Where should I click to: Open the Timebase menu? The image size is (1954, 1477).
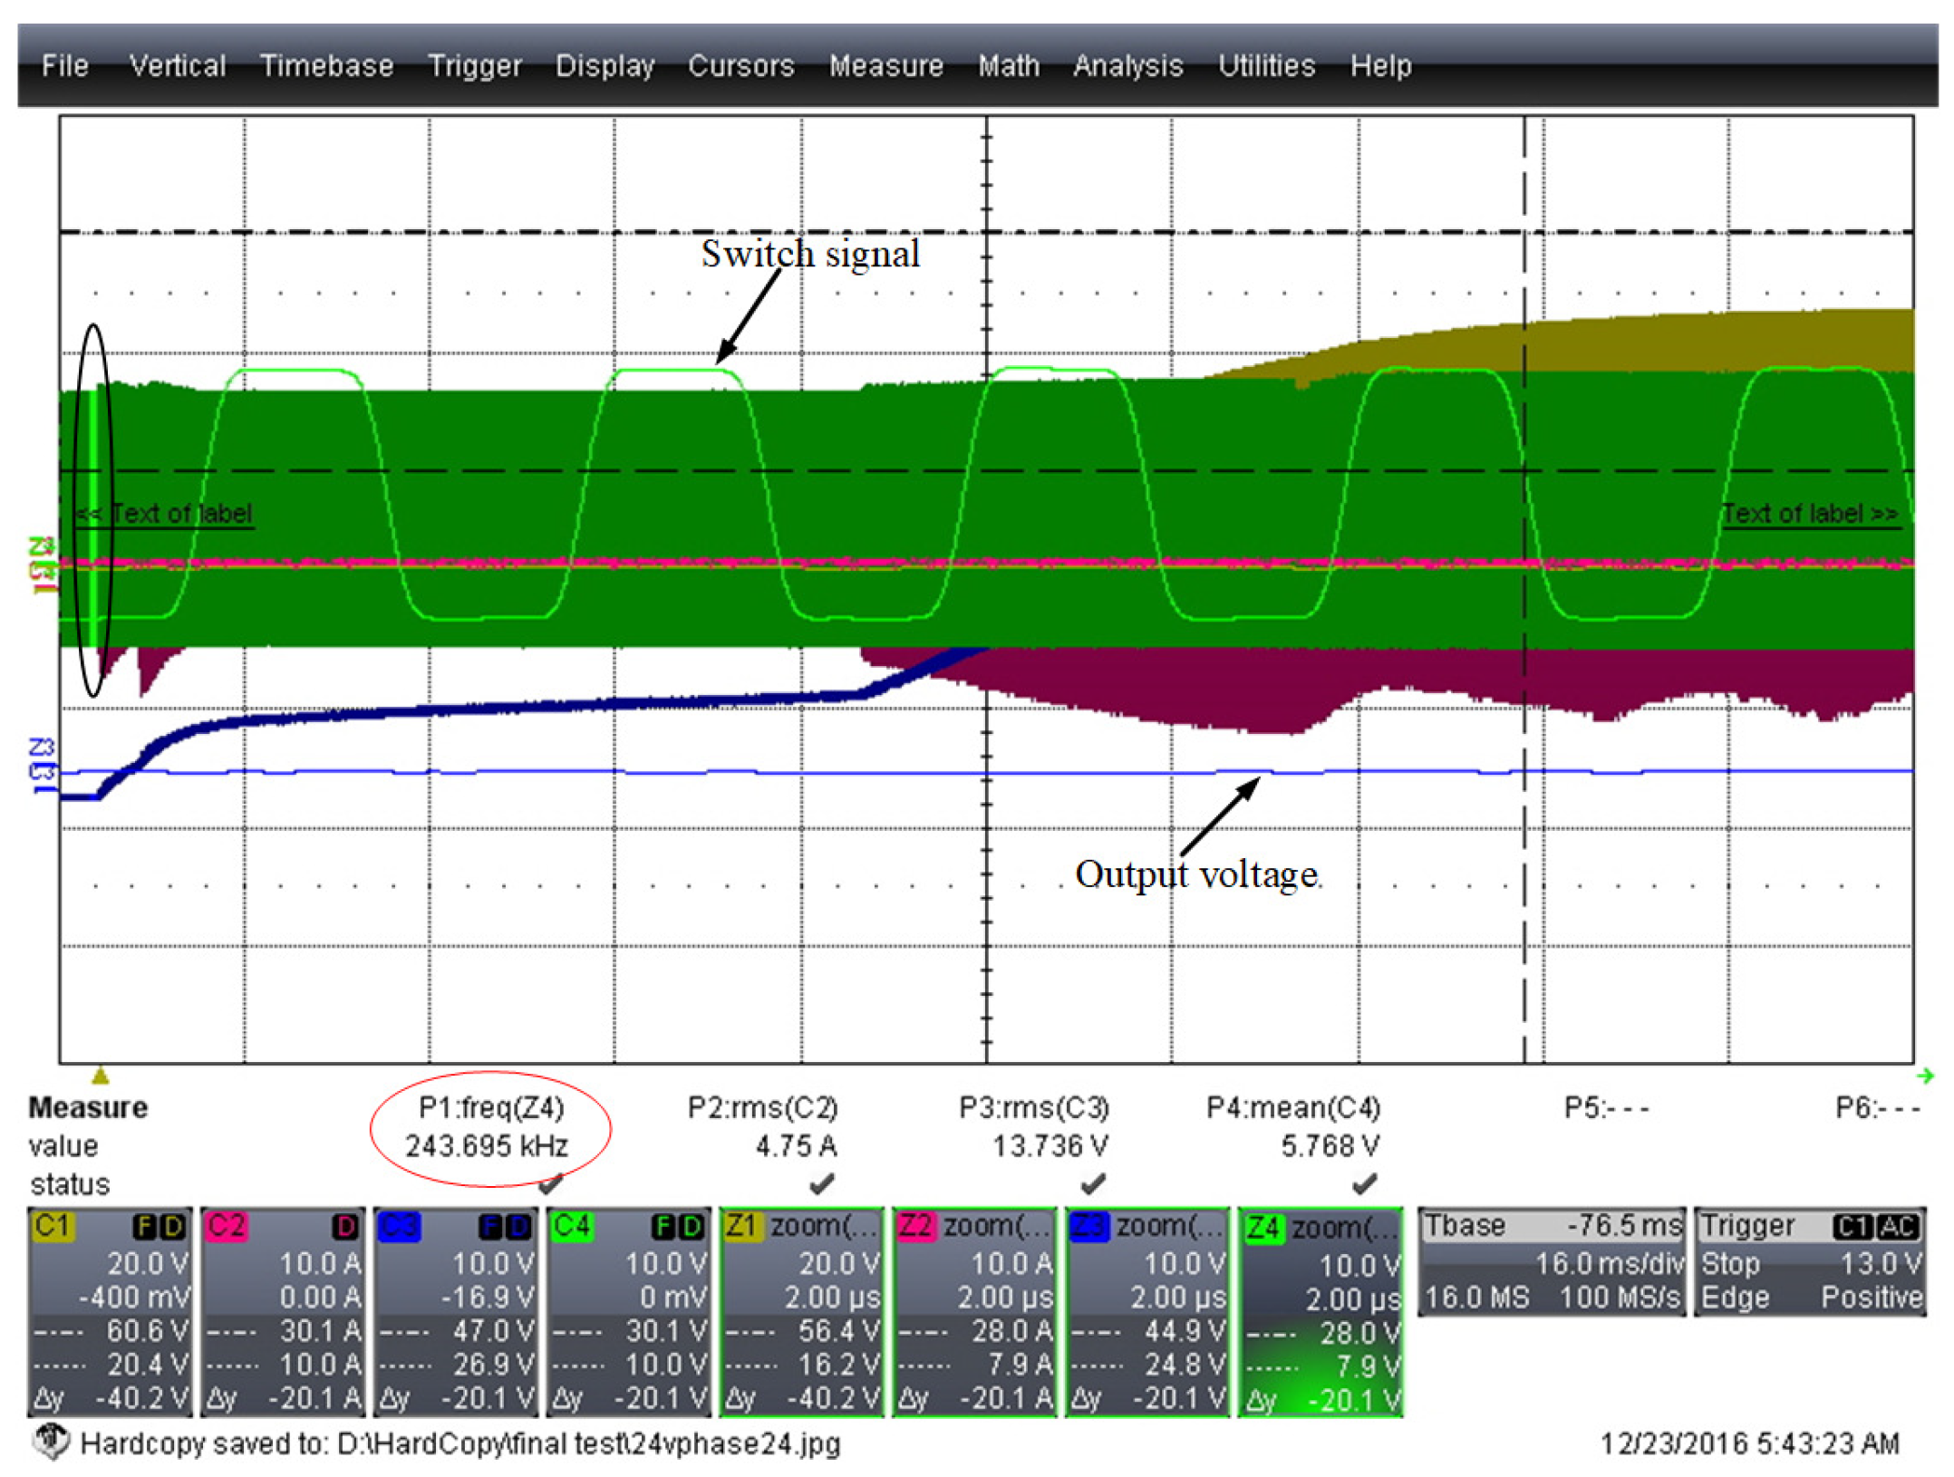pos(326,66)
